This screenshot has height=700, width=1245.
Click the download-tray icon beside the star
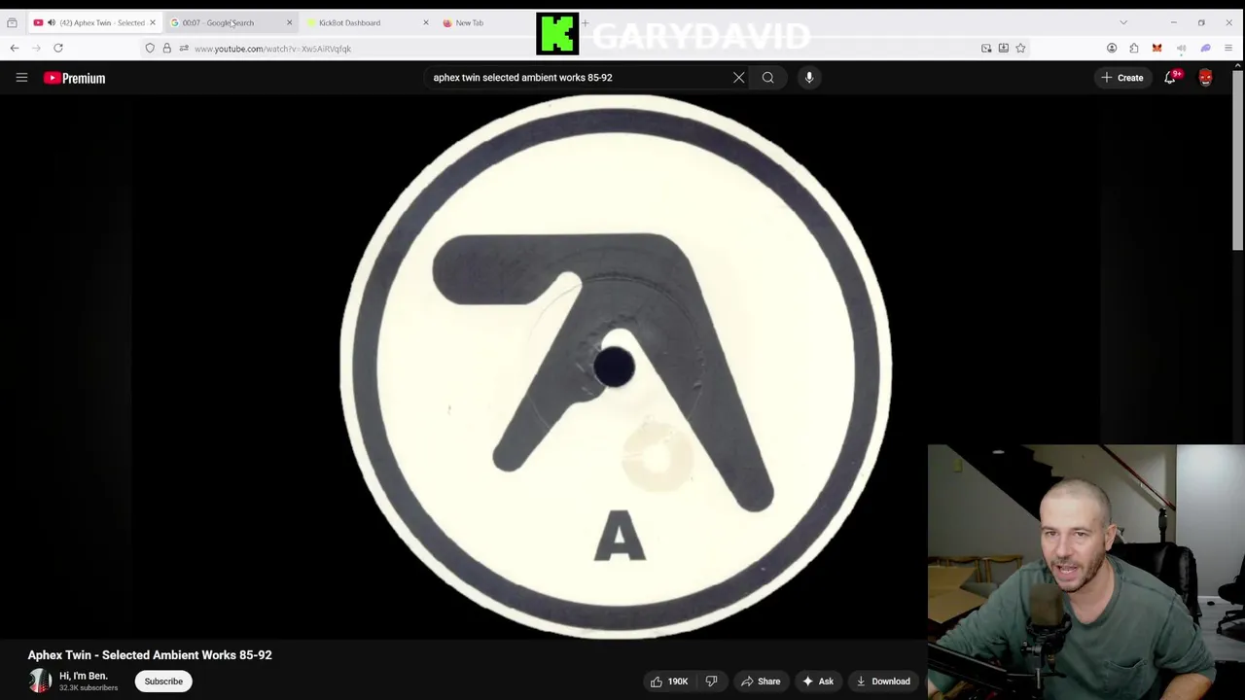(1003, 48)
